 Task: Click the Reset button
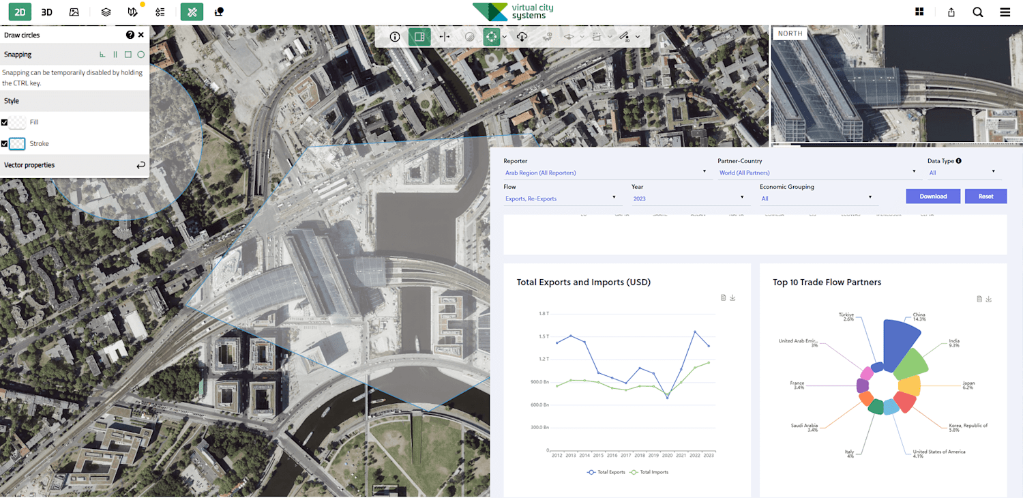click(x=986, y=196)
